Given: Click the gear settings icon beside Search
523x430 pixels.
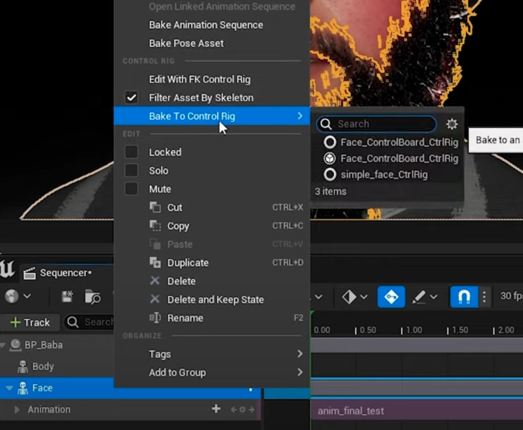Looking at the screenshot, I should [x=452, y=124].
